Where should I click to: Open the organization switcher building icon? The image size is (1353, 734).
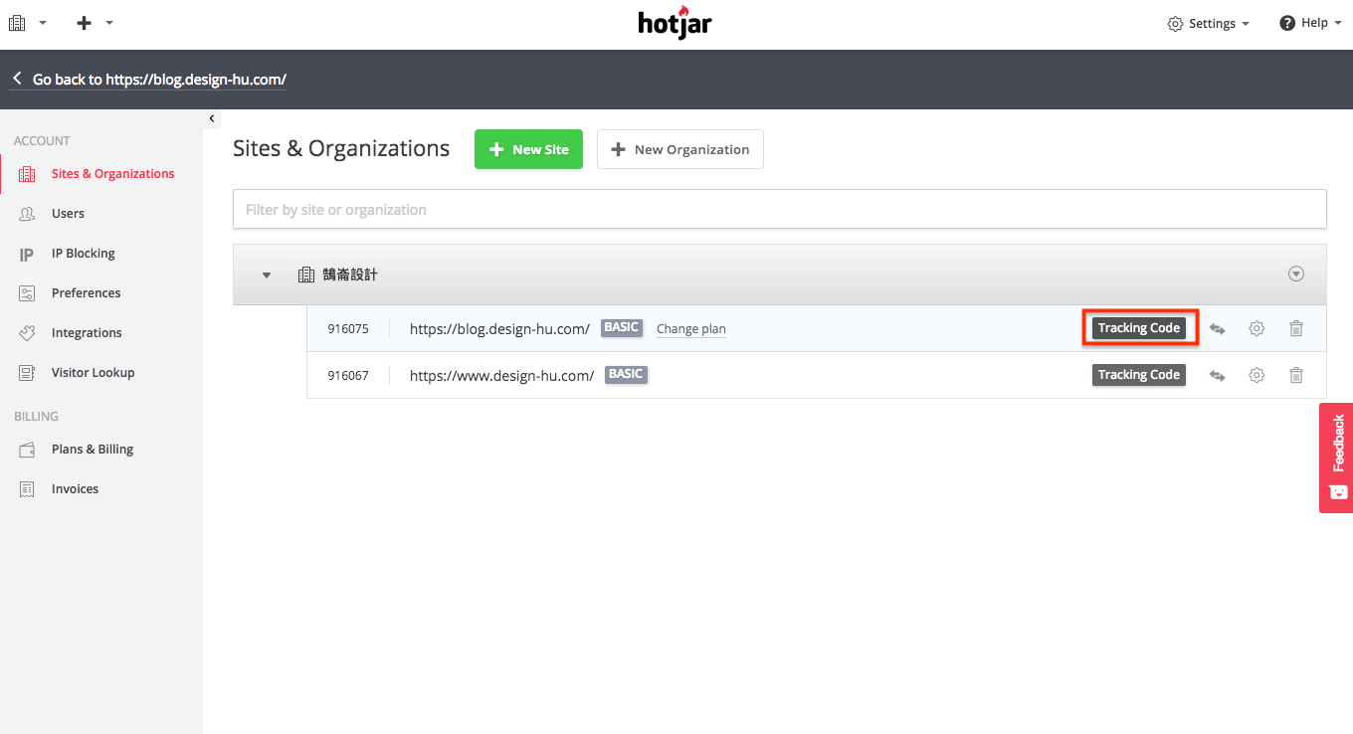click(x=17, y=23)
